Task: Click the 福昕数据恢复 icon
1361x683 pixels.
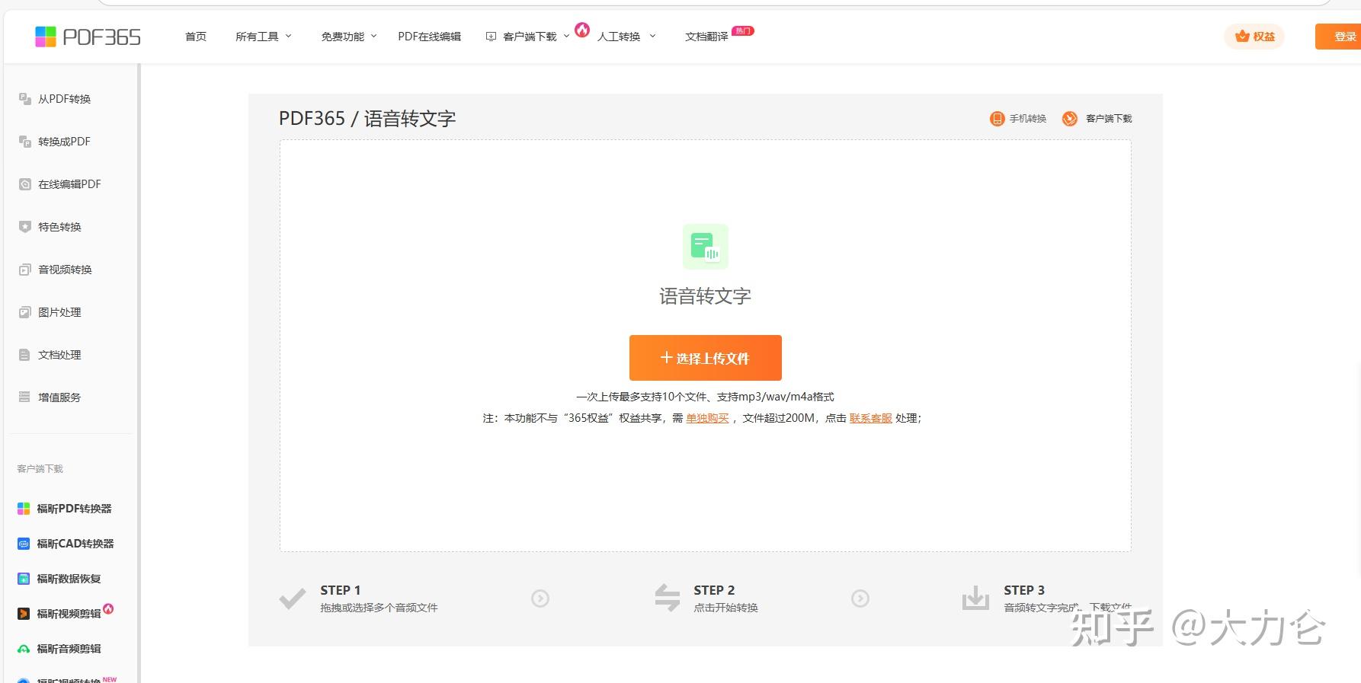Action: tap(24, 579)
